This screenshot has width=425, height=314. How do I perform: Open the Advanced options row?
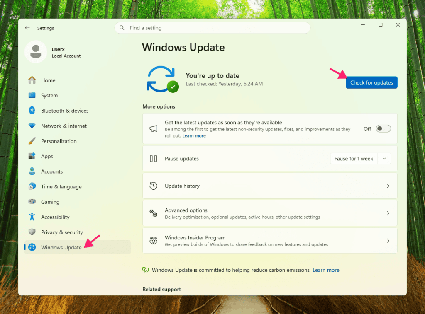tap(270, 213)
